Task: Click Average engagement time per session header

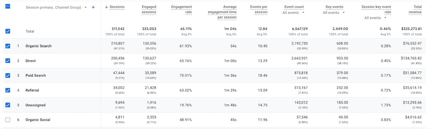Action: tap(222, 12)
